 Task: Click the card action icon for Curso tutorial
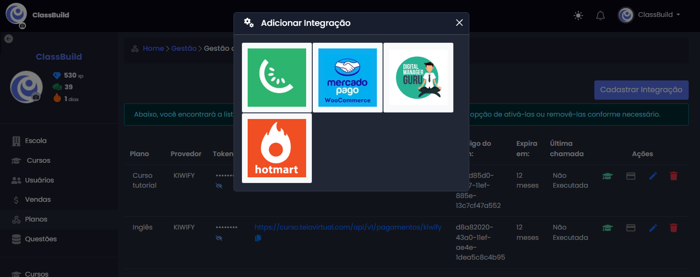point(631,176)
